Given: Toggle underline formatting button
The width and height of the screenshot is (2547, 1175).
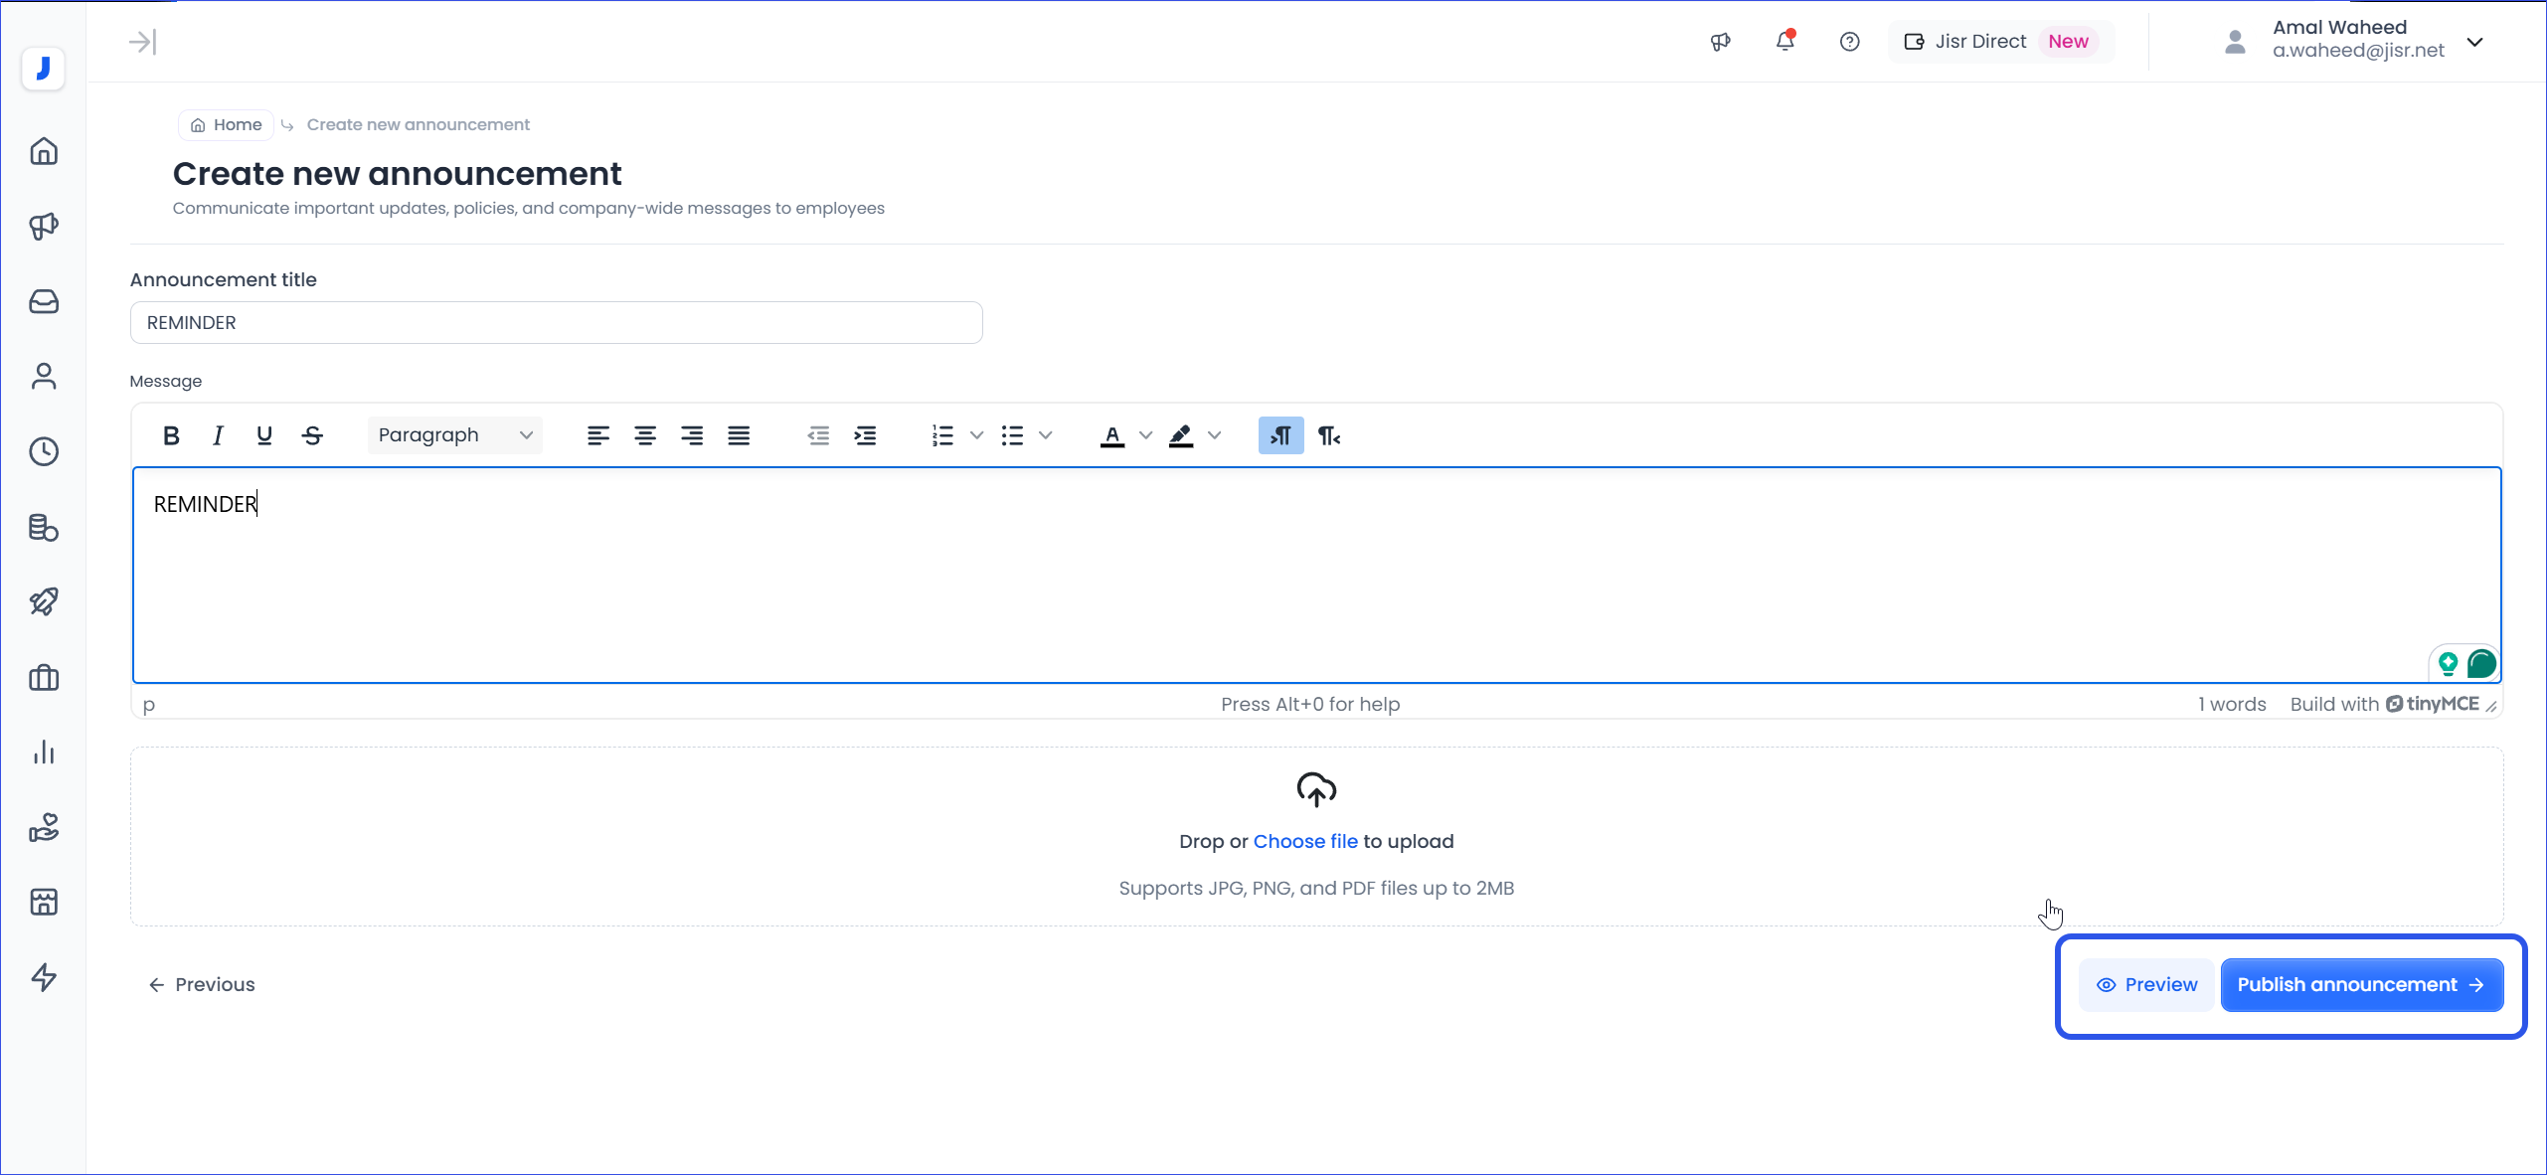Looking at the screenshot, I should (x=264, y=435).
